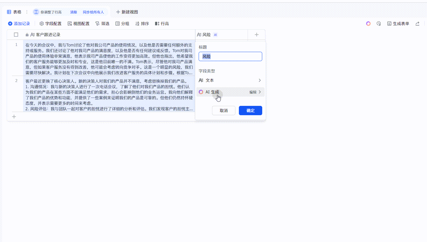Click the cancel button
Screen dimensions: 427x242
[223, 111]
